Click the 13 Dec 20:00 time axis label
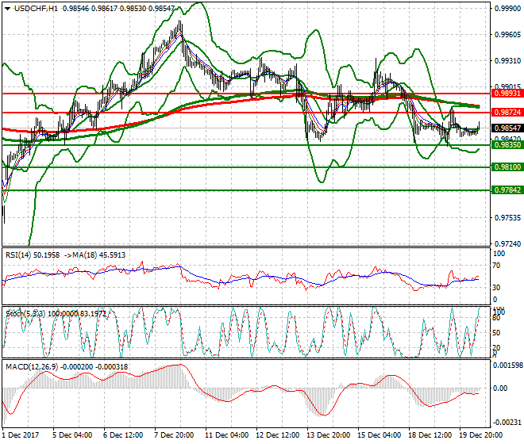524x444 pixels. point(327,434)
